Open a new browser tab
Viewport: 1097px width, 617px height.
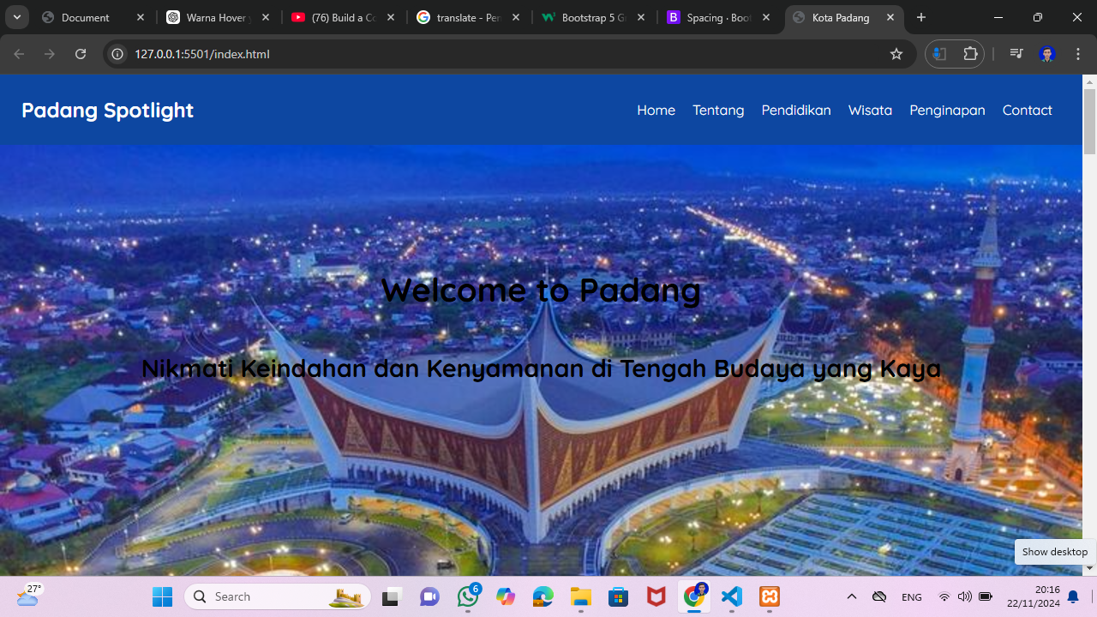(x=921, y=17)
